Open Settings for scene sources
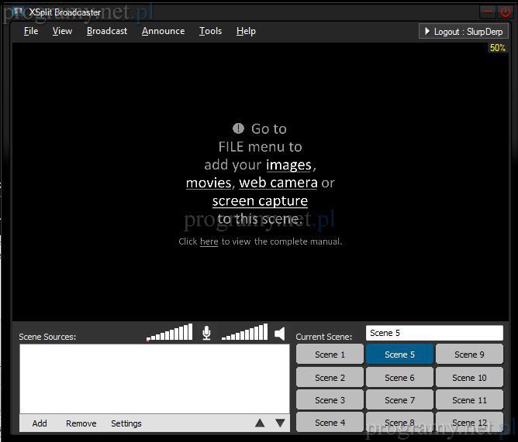The width and height of the screenshot is (518, 442). pos(126,423)
